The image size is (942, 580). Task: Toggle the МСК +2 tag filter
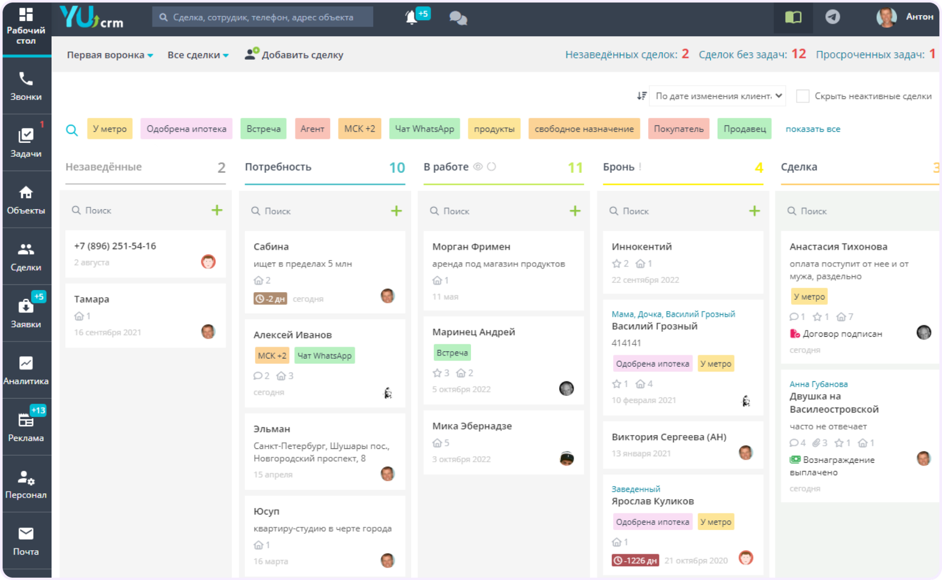coord(359,129)
